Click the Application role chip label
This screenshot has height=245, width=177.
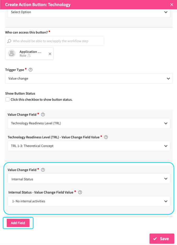tap(30, 52)
